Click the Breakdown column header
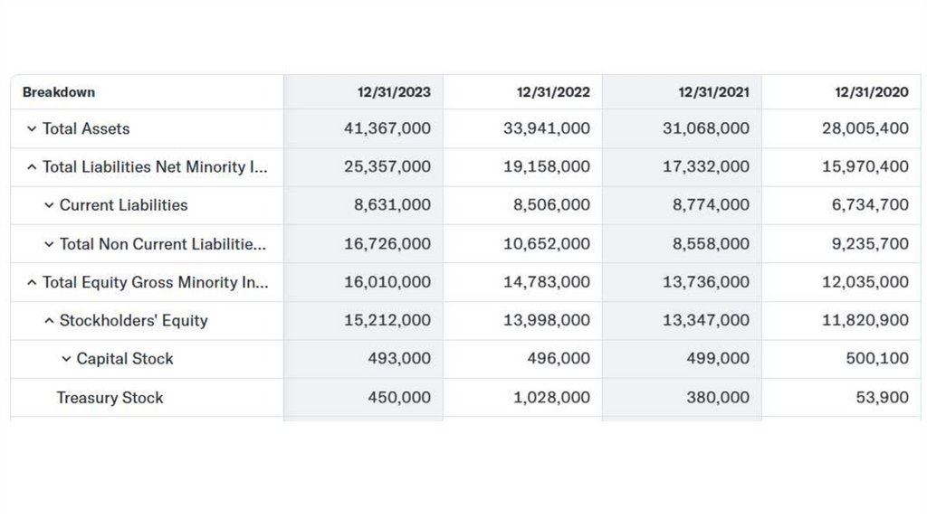This screenshot has width=927, height=519. click(59, 92)
